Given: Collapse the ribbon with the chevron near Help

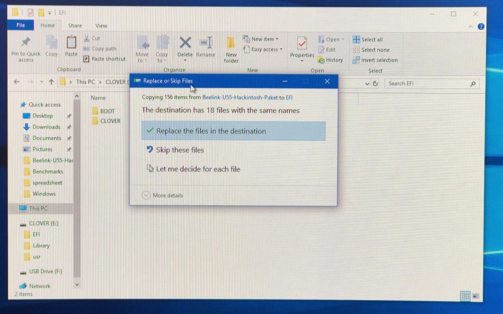Looking at the screenshot, I should pyautogui.click(x=470, y=27).
